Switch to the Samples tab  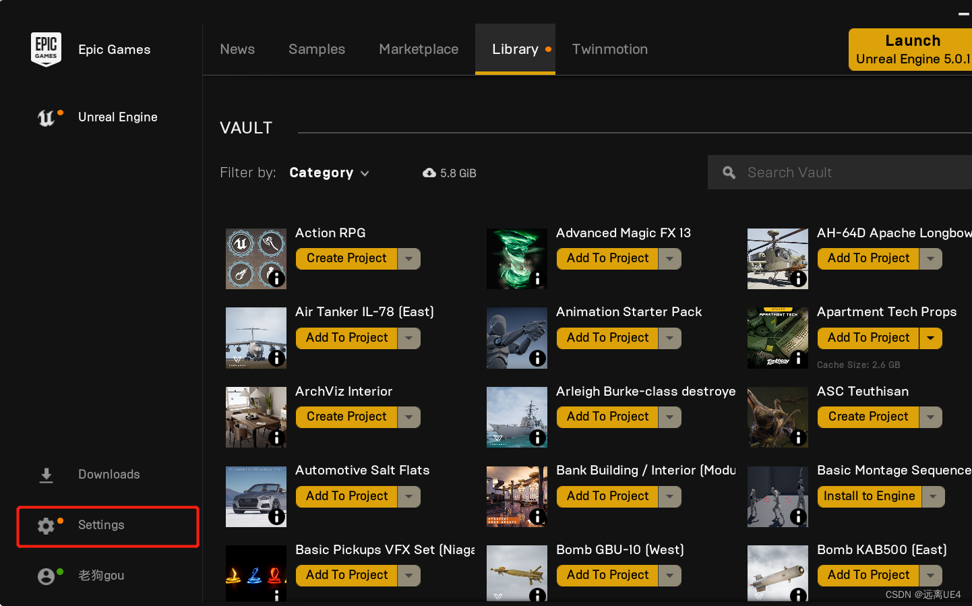[x=317, y=49]
